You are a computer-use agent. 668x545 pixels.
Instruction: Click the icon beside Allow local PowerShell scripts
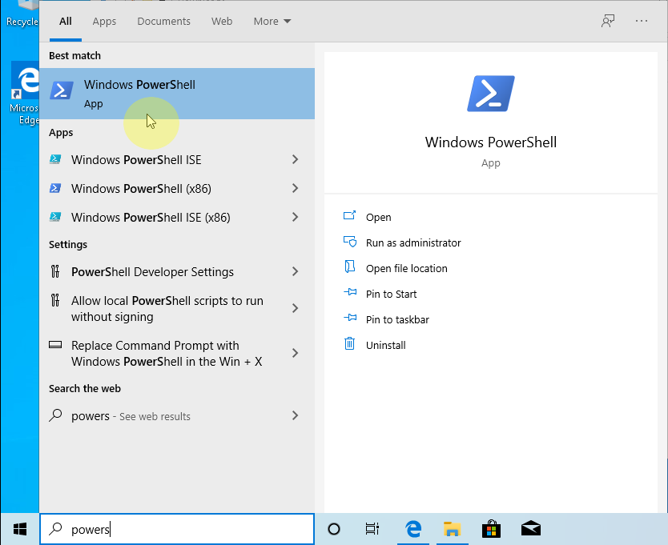55,301
